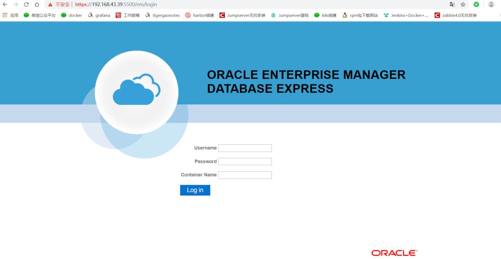Click the 不安全 security warning text
Viewport: 501px width, 259px height.
click(x=62, y=5)
